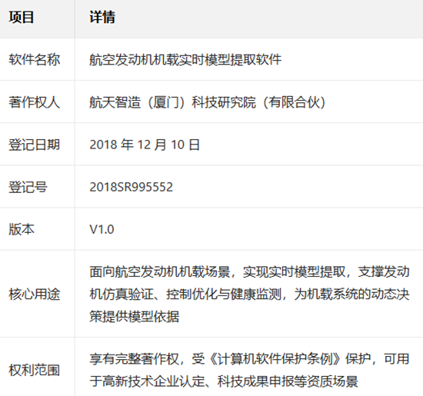Click the line starting with 机仿真验证
The width and height of the screenshot is (423, 396).
pyautogui.click(x=249, y=294)
